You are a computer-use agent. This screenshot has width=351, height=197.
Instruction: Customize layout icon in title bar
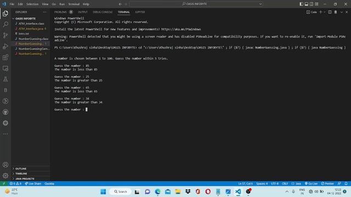click(x=316, y=4)
